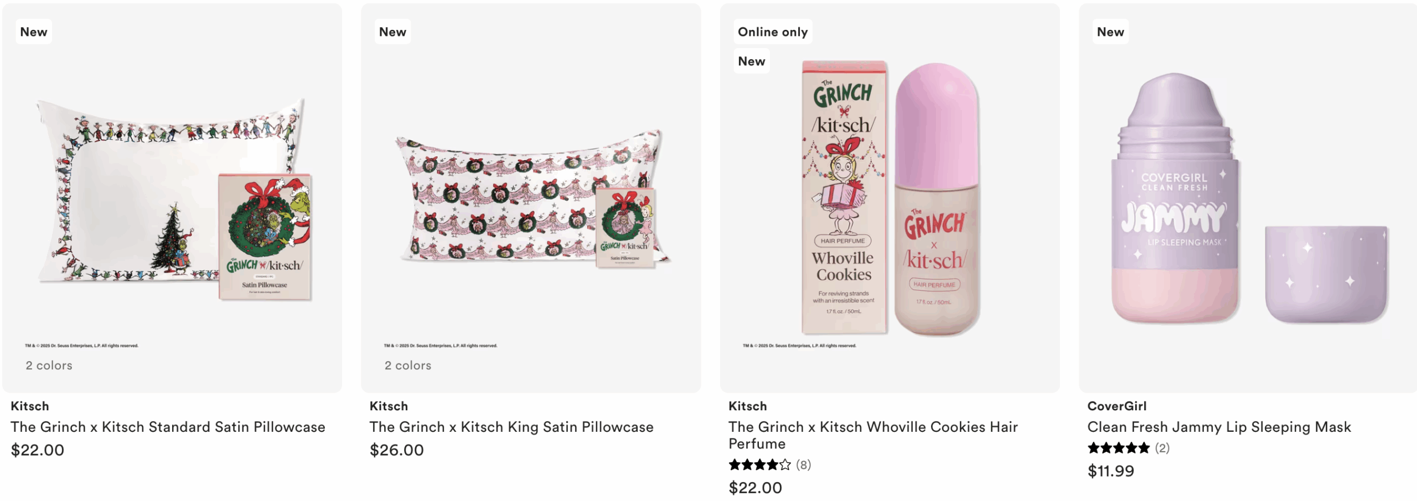Click Kitsch brand above King Satin Pillowcase
Viewport: 1417px width, 501px height.
389,406
